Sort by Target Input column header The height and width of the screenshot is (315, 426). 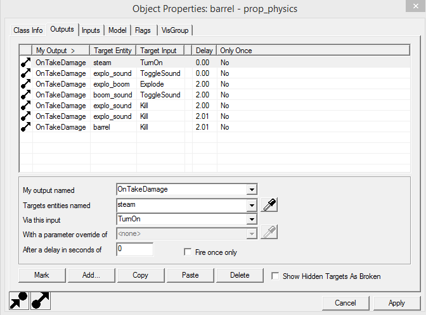pos(160,51)
